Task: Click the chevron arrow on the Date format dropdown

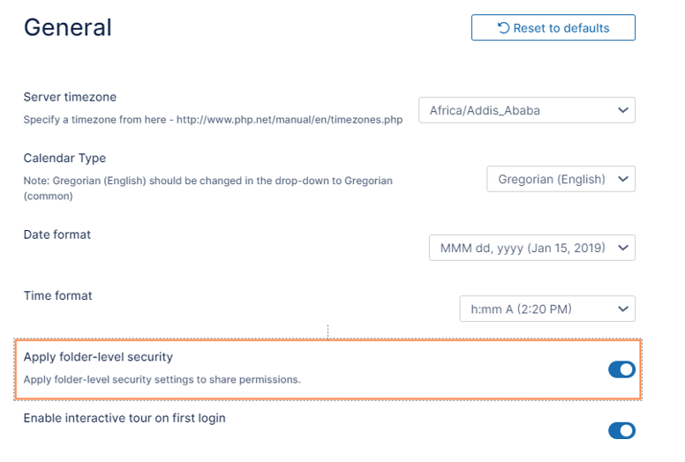Action: click(623, 248)
